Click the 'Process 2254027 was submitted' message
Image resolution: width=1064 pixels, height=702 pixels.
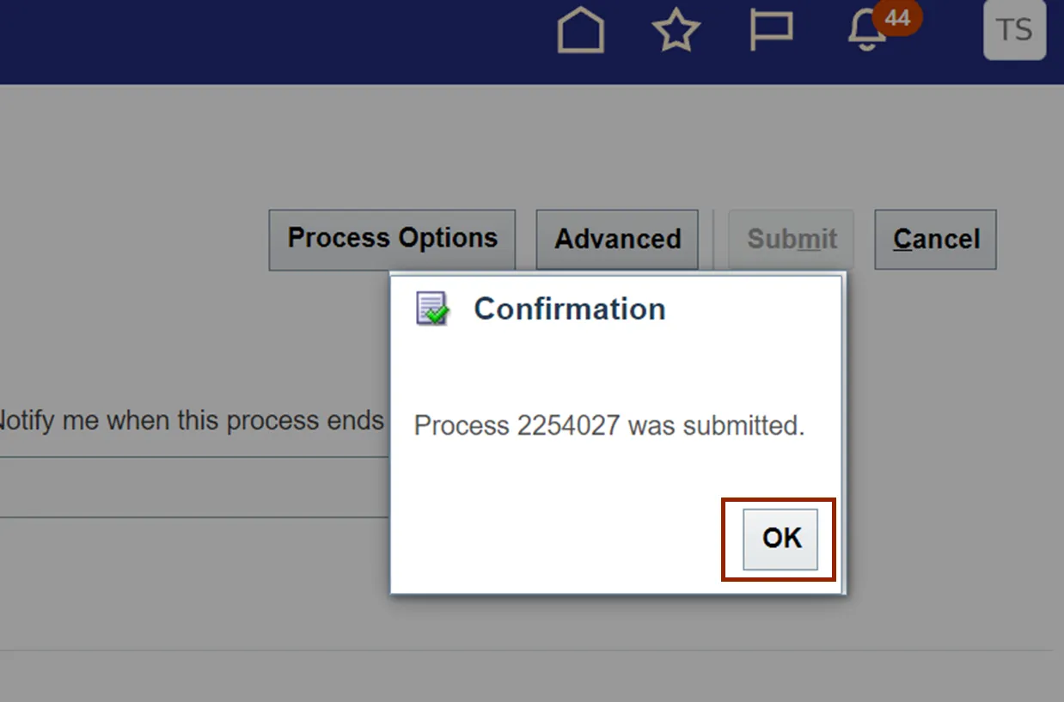coord(609,425)
